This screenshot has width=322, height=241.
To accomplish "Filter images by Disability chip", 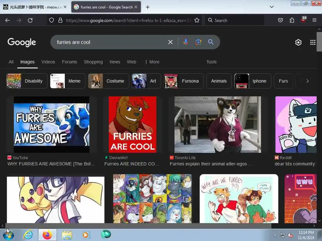I will 27,81.
